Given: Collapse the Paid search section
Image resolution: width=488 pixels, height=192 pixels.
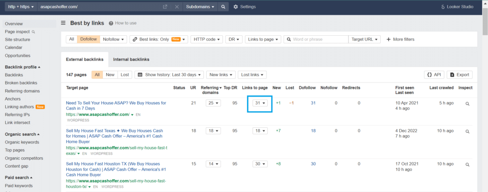Looking at the screenshot, I should [x=19, y=178].
